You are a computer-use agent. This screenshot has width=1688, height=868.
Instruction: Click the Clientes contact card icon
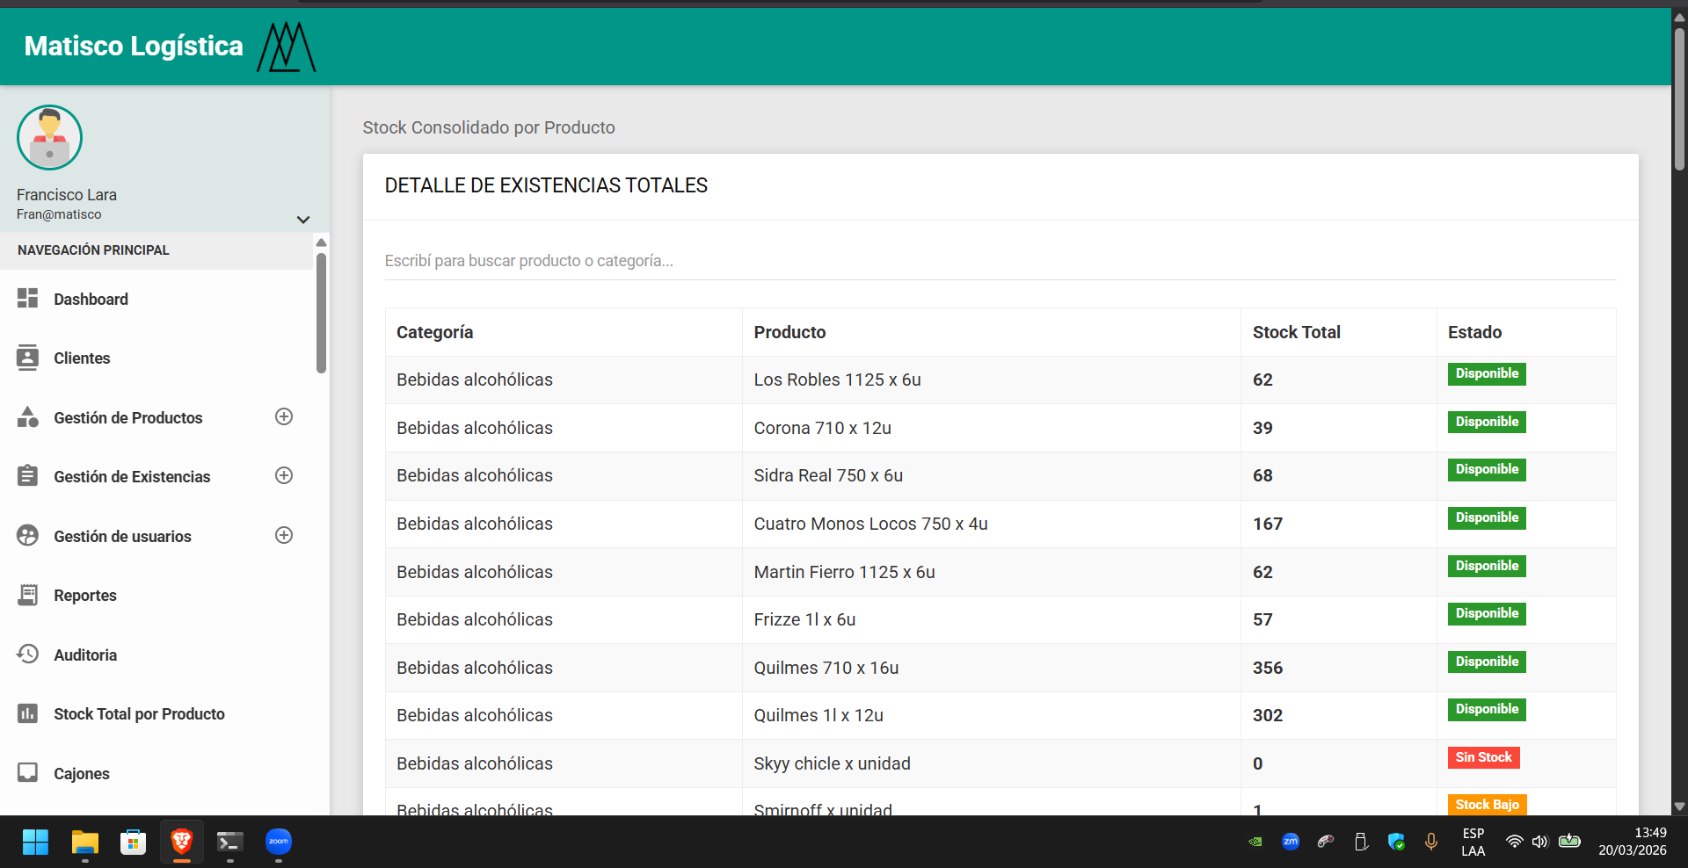[x=27, y=358]
